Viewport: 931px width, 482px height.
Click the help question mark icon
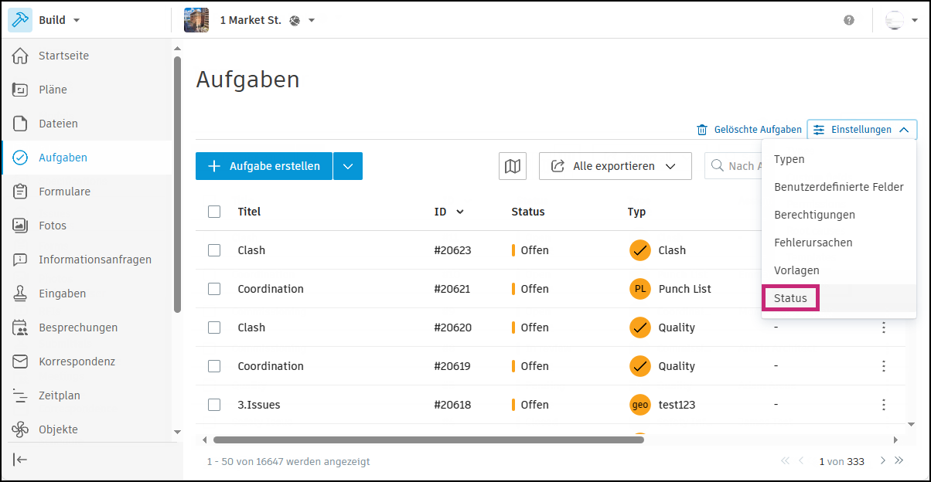(x=849, y=20)
